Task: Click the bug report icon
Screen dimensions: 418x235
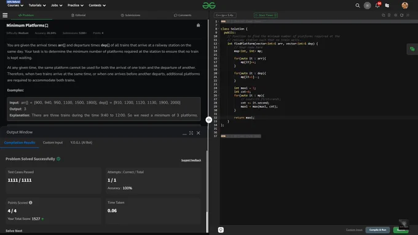Action: (x=199, y=25)
